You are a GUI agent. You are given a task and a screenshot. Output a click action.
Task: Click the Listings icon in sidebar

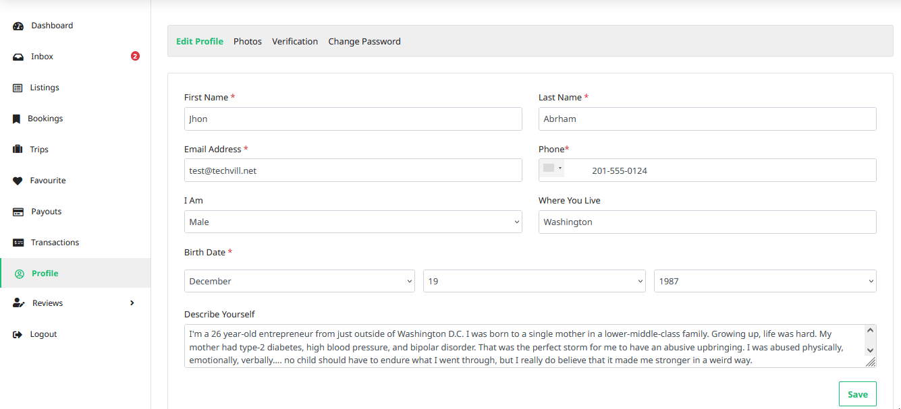[18, 88]
